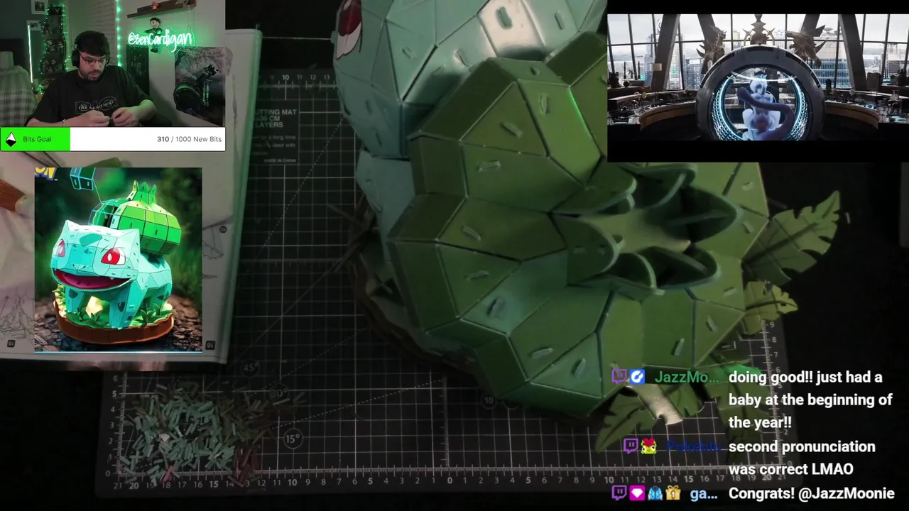Select the Pokeblu chat username
Screen dimensions: 909x511
(693, 446)
